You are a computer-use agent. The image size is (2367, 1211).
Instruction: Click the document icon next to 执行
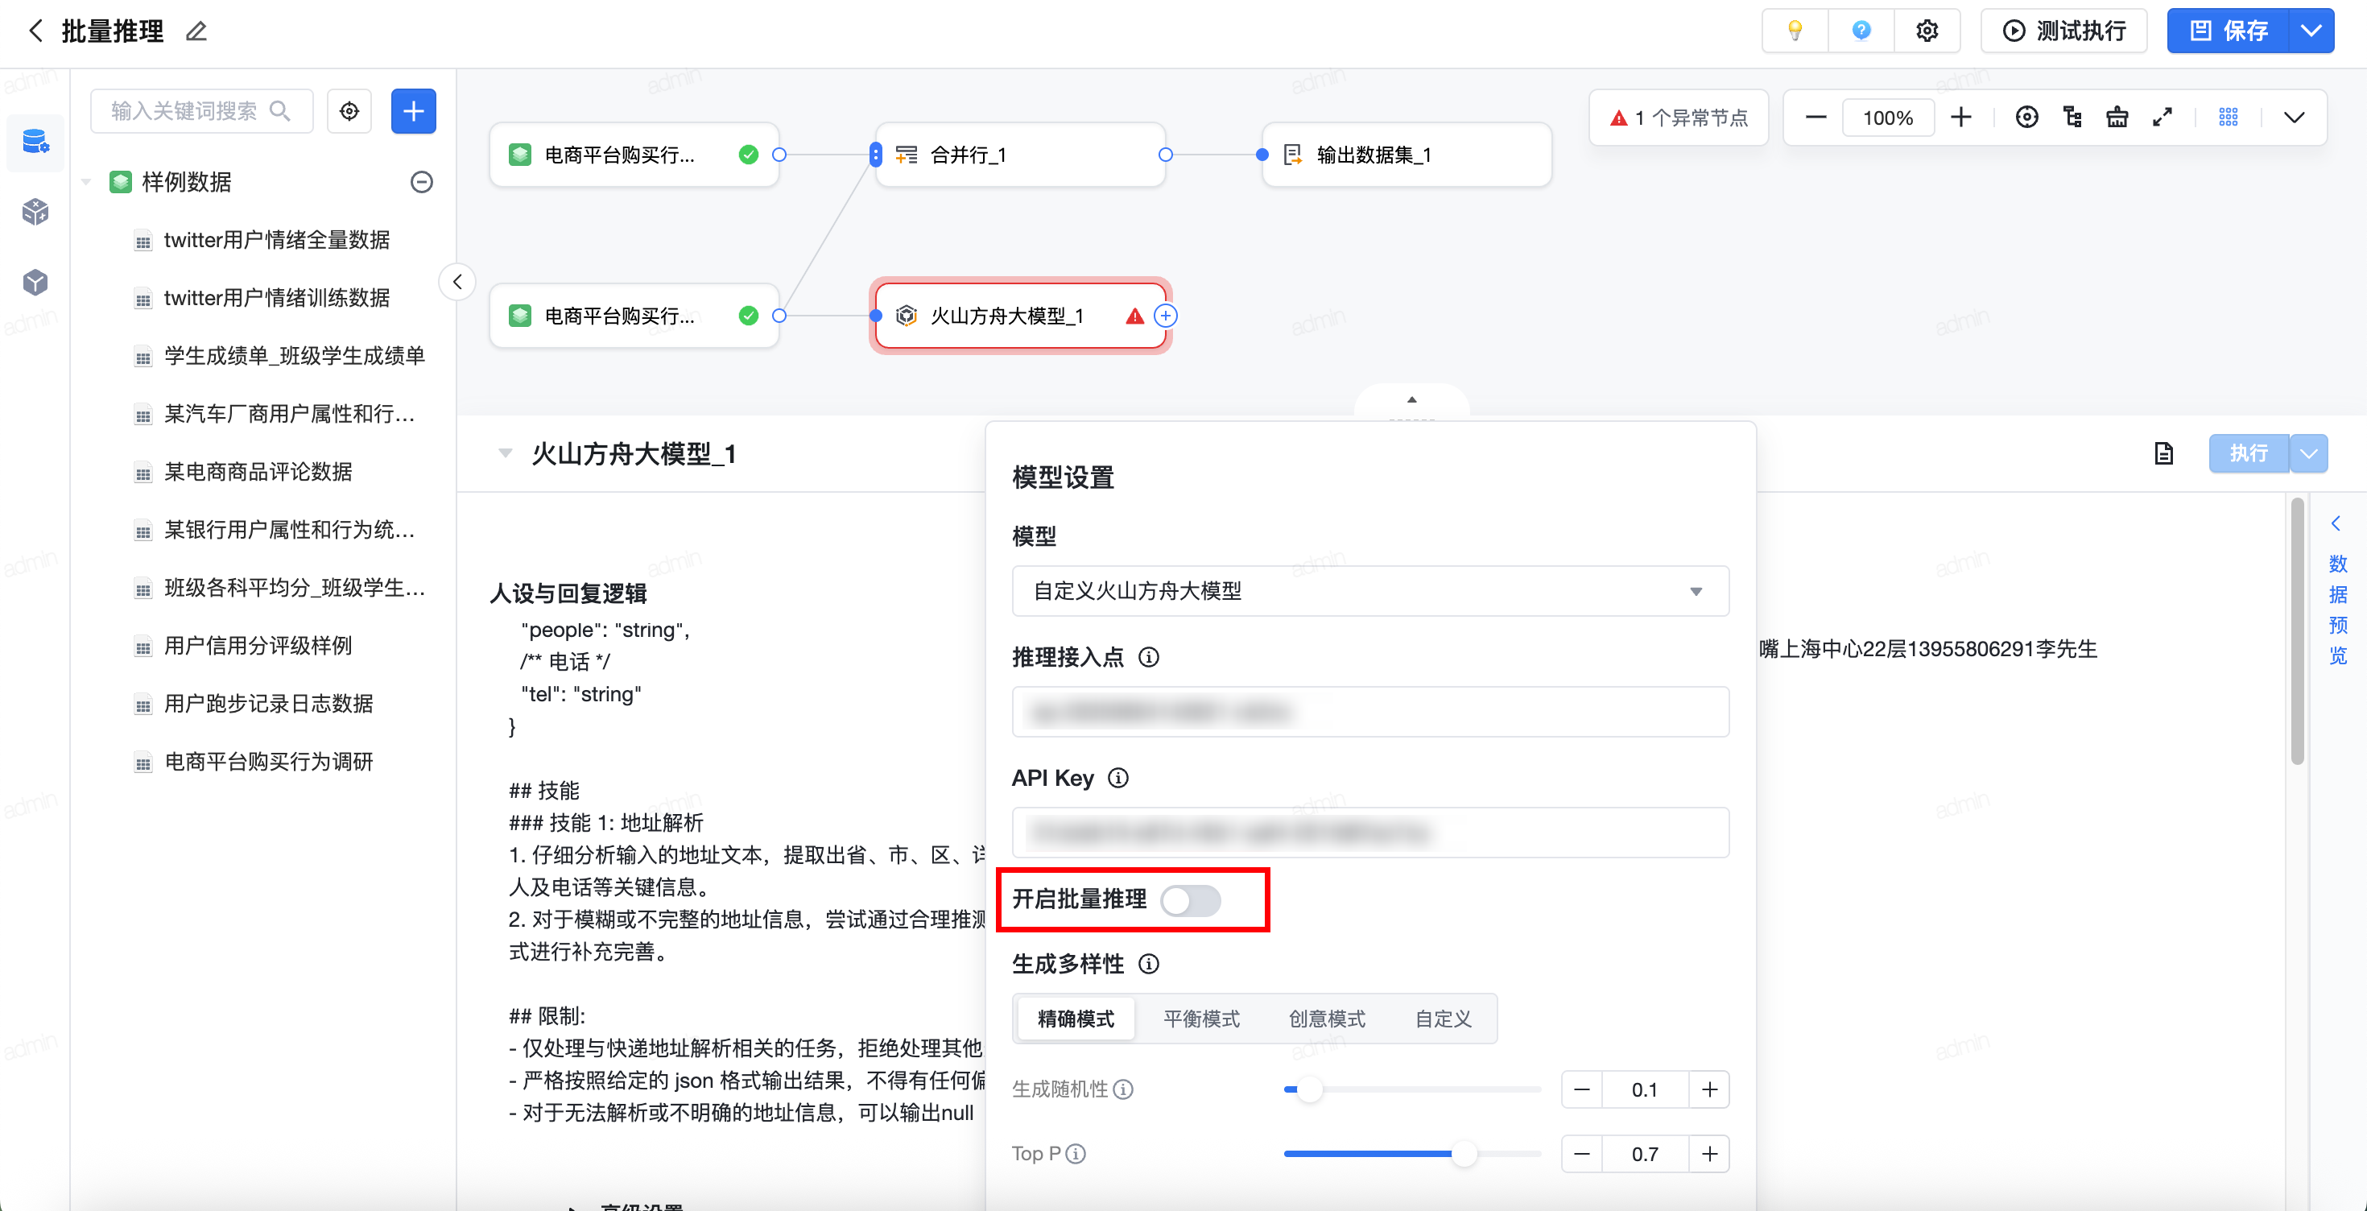pos(2163,453)
